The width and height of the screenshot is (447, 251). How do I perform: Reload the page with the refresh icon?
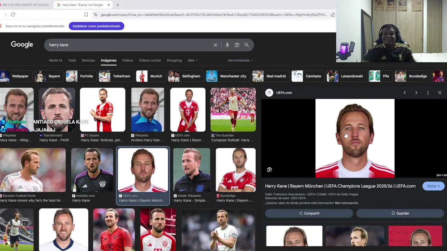13,15
